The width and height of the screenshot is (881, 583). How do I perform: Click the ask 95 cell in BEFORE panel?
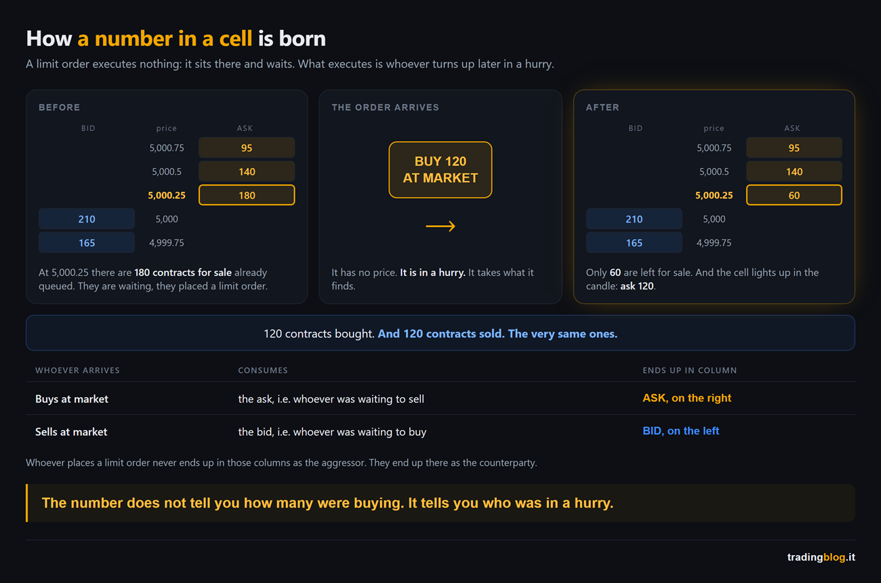247,148
